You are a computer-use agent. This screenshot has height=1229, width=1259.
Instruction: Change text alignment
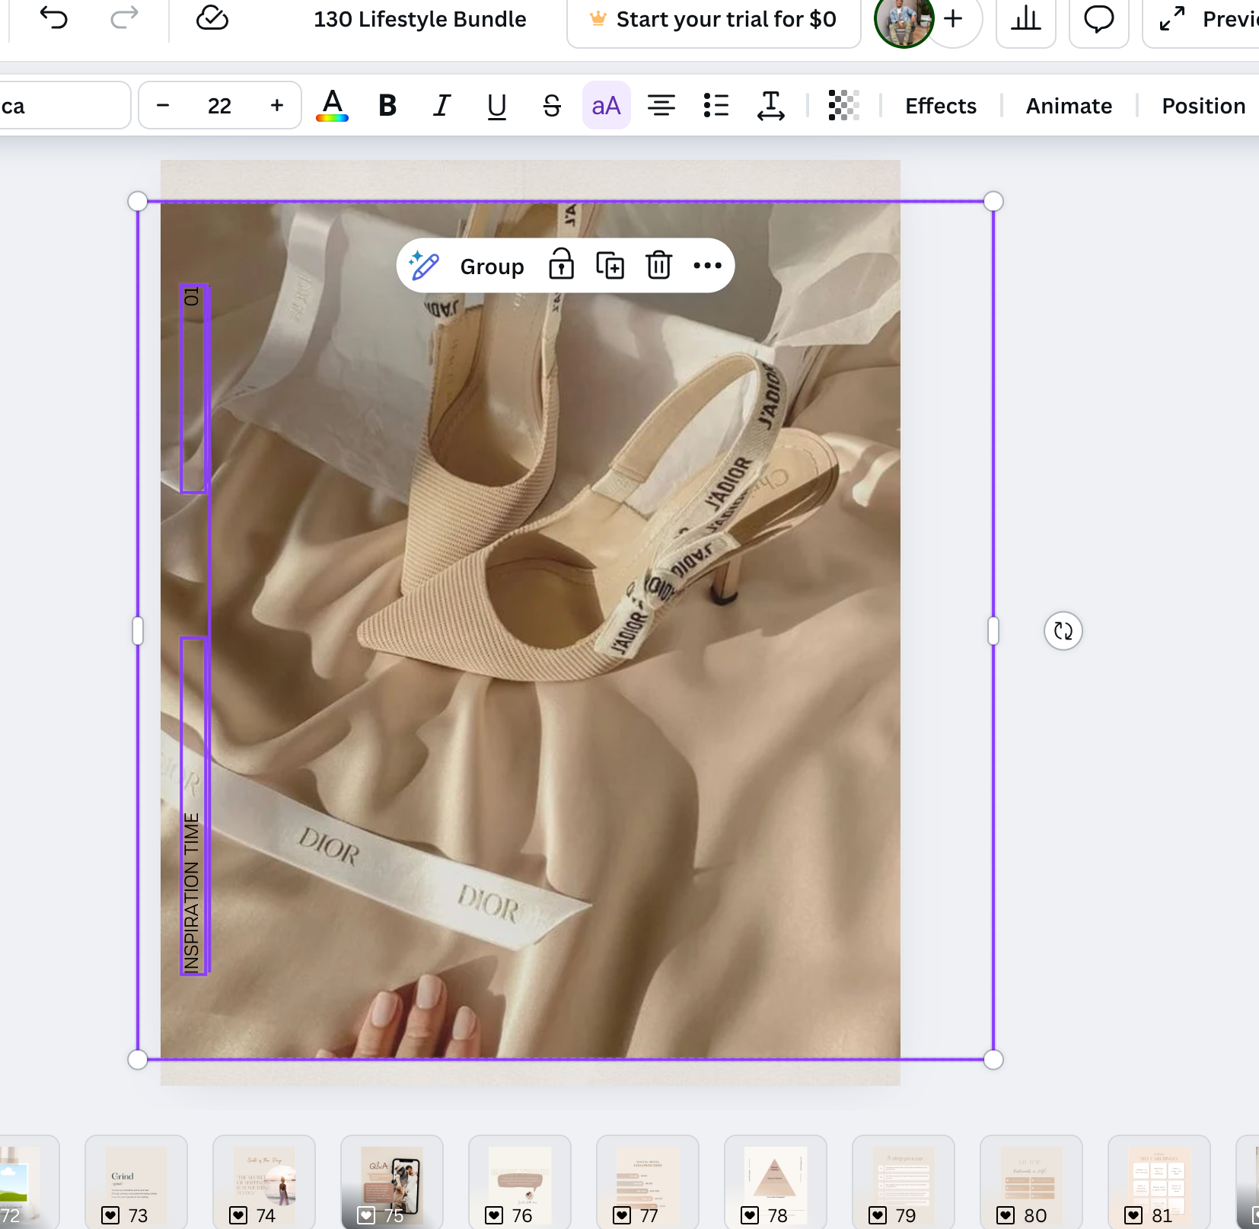coord(661,106)
